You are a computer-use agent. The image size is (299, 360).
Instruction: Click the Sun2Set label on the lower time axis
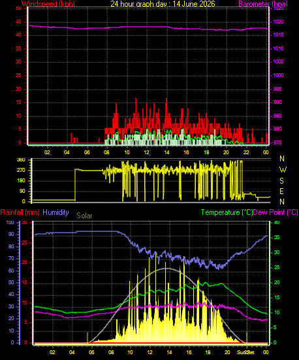coord(245,352)
